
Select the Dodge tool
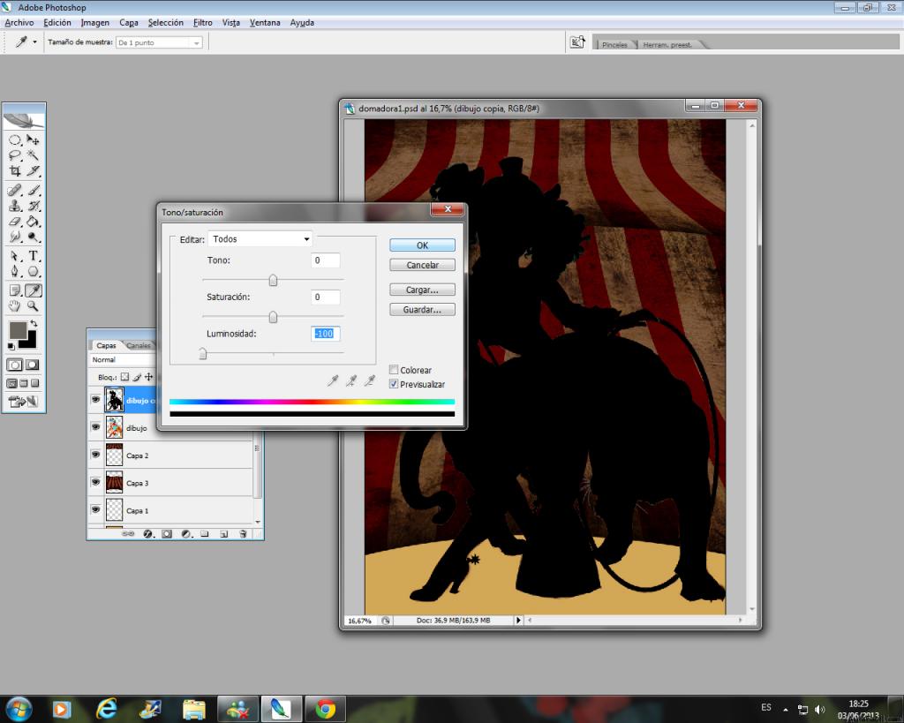33,237
